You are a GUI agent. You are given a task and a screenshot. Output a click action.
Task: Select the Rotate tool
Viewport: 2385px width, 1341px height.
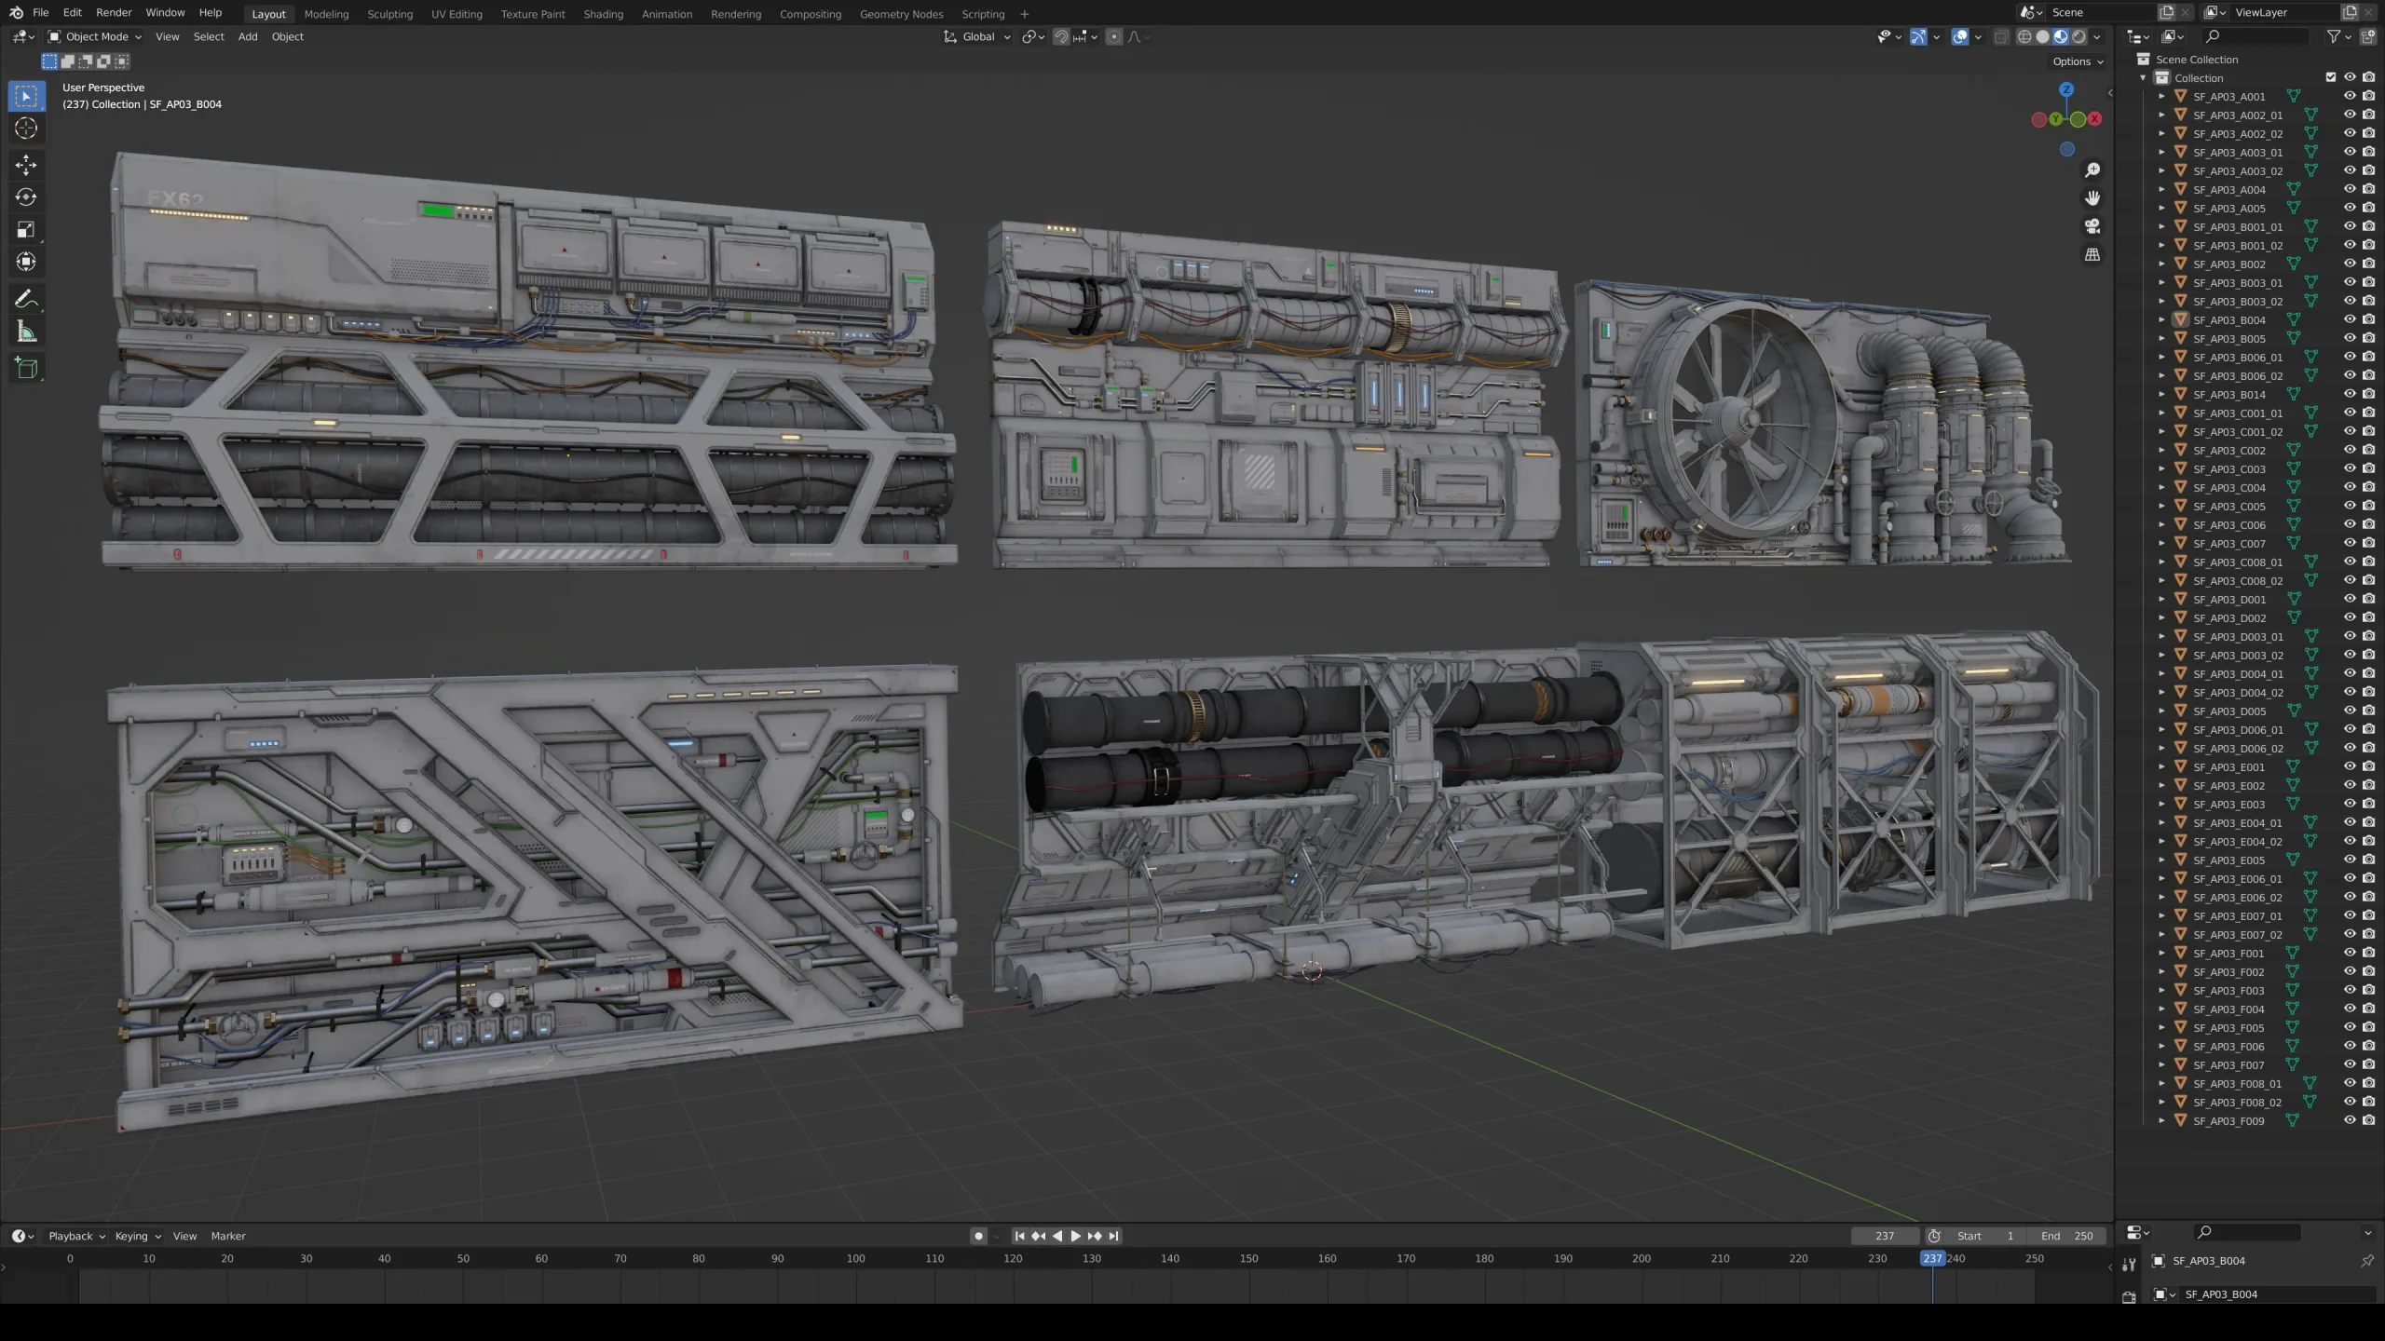pos(26,197)
